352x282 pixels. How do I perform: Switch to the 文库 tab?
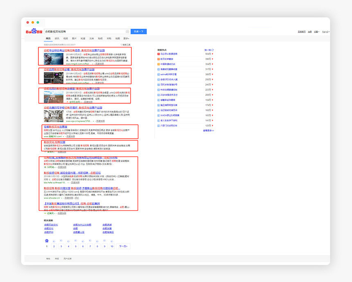point(92,38)
